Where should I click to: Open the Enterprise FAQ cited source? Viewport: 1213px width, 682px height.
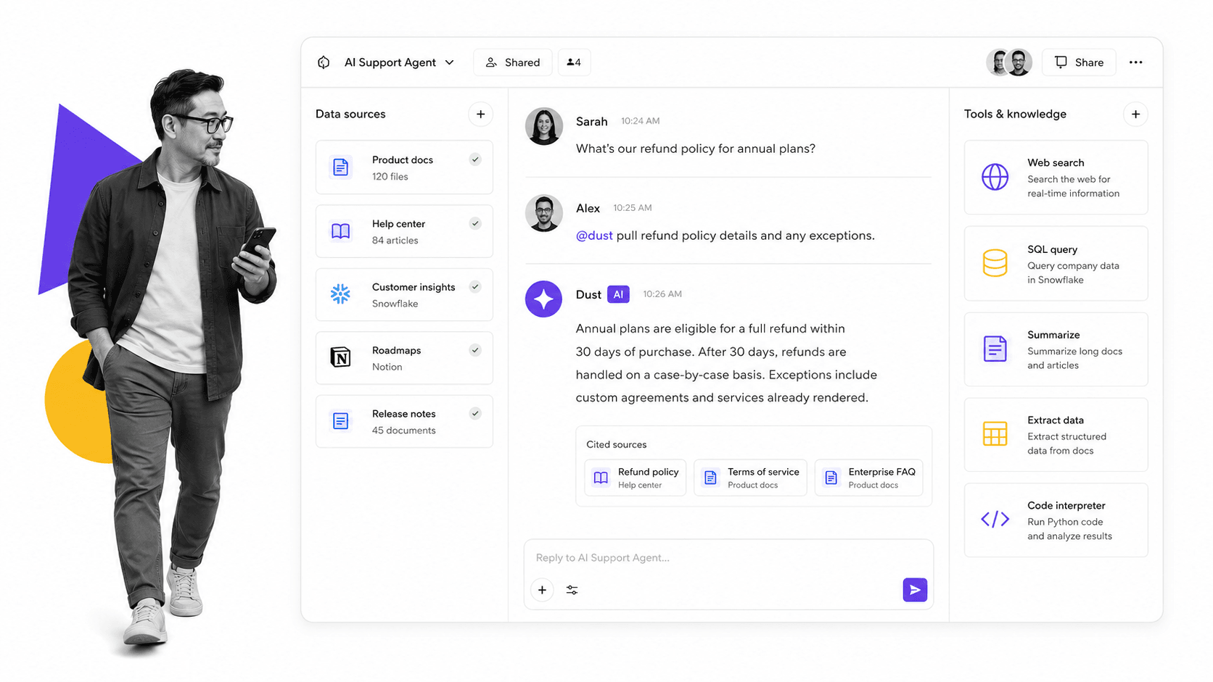pos(868,478)
